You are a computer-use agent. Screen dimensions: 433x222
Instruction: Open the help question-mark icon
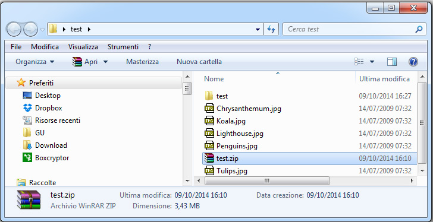413,62
